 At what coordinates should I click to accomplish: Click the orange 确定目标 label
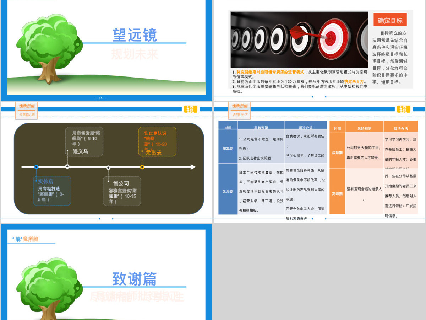[390, 20]
